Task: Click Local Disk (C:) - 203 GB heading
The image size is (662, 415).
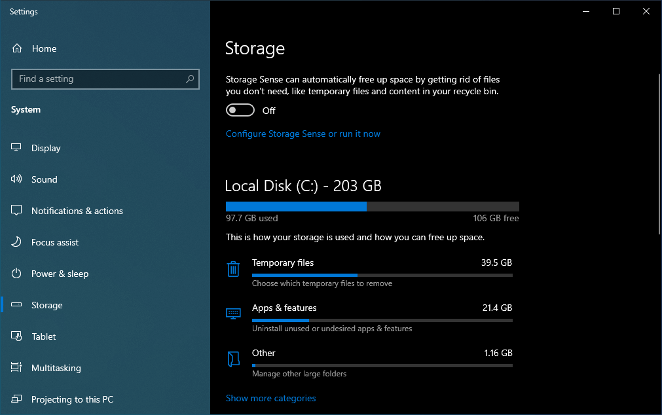Action: [303, 186]
